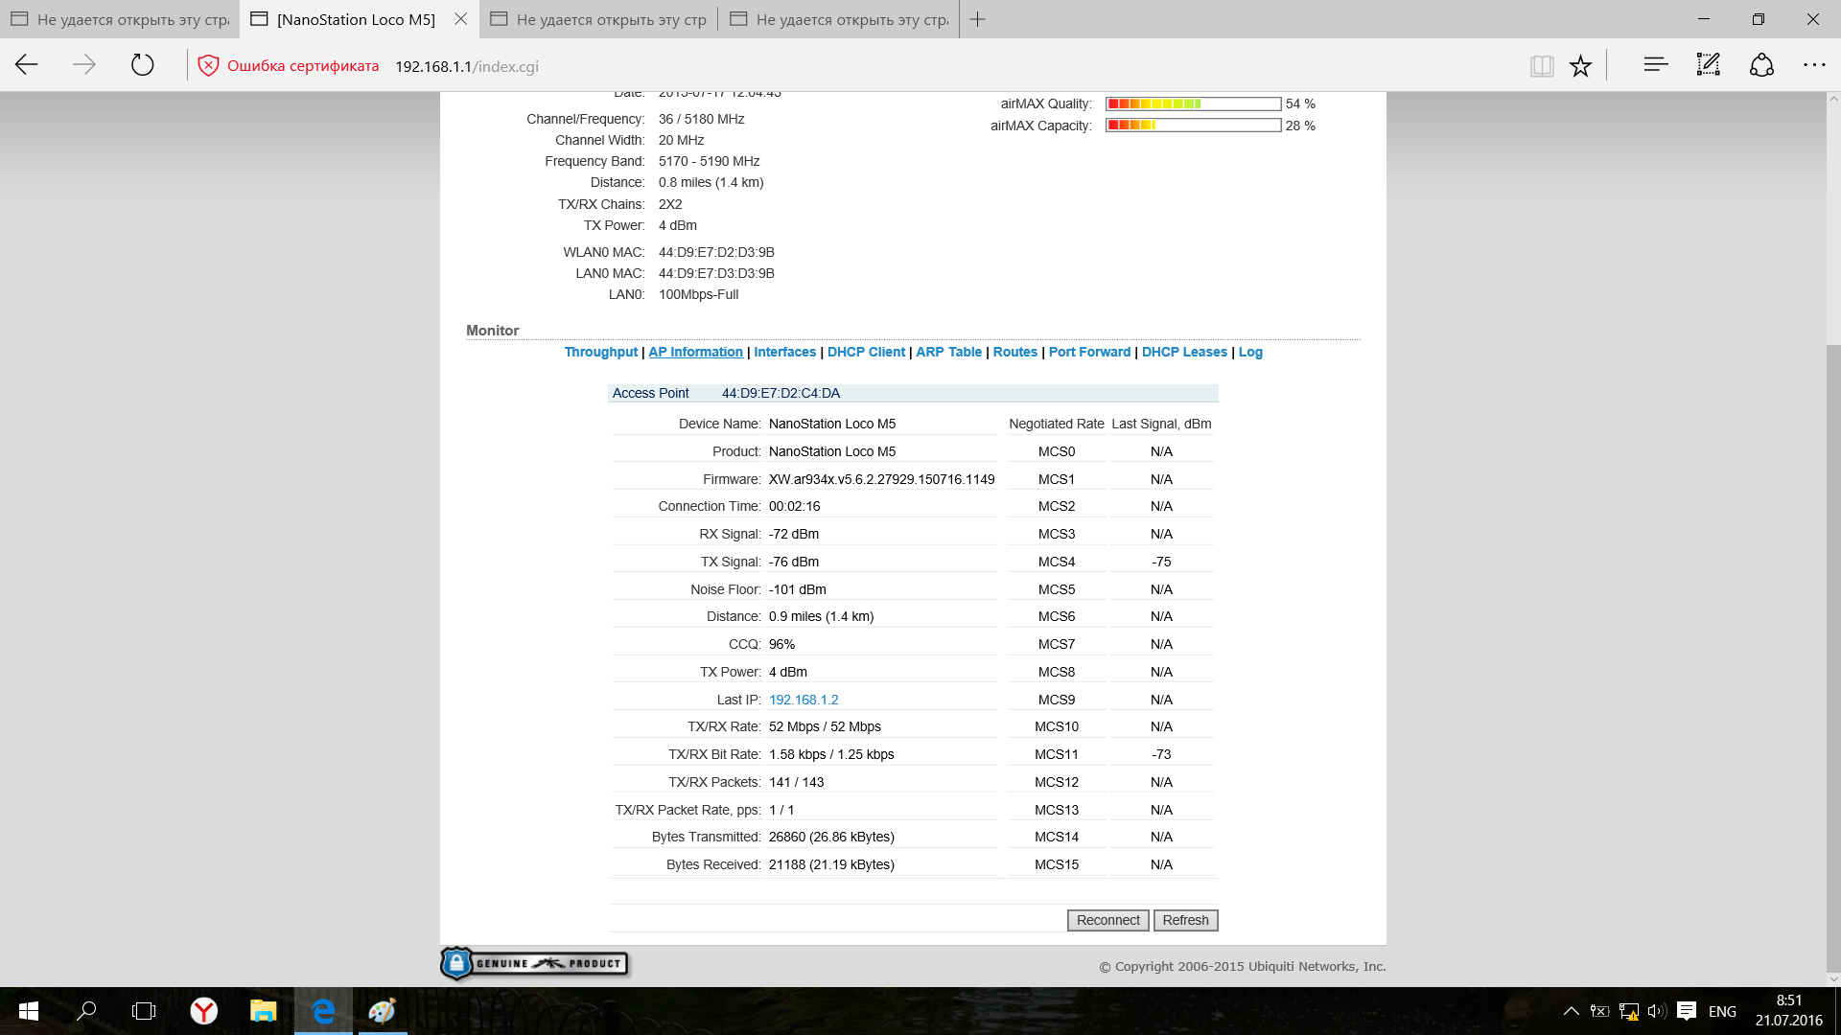1841x1035 pixels.
Task: Launch Yandex browser from the taskbar
Action: (203, 1011)
